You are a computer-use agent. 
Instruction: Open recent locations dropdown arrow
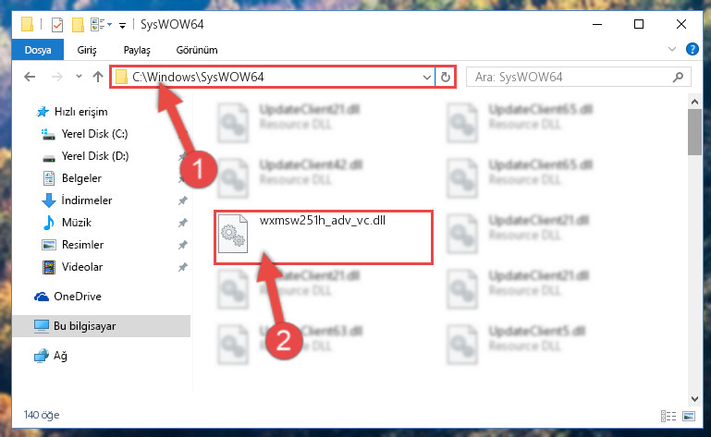pos(79,76)
